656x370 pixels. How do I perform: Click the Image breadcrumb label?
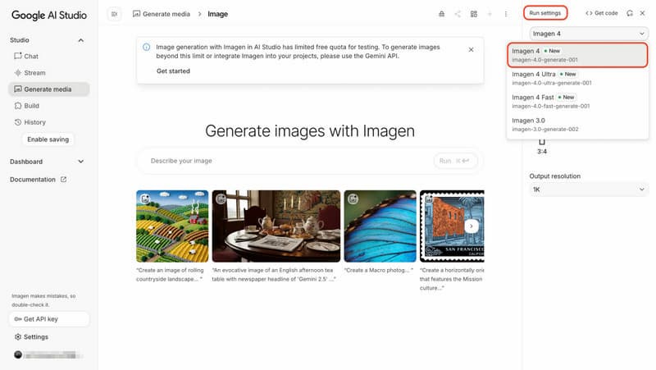217,14
